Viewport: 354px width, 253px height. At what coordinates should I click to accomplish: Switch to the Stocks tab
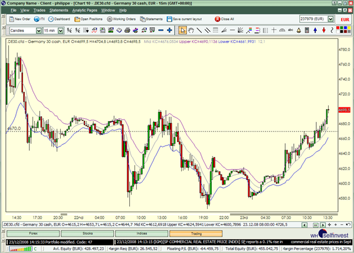click(x=87, y=234)
